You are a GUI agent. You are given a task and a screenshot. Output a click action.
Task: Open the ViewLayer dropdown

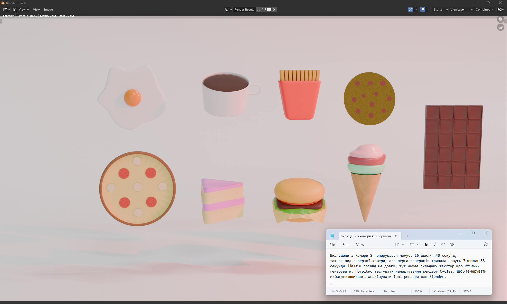click(461, 10)
